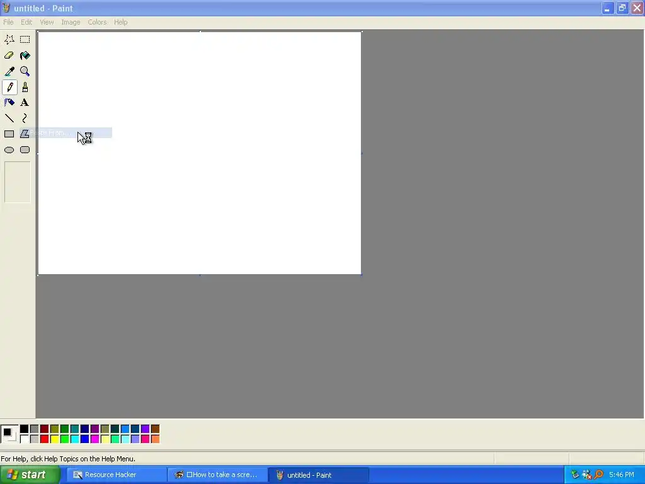Select the Polygon shape tool
The image size is (645, 484).
coord(25,134)
